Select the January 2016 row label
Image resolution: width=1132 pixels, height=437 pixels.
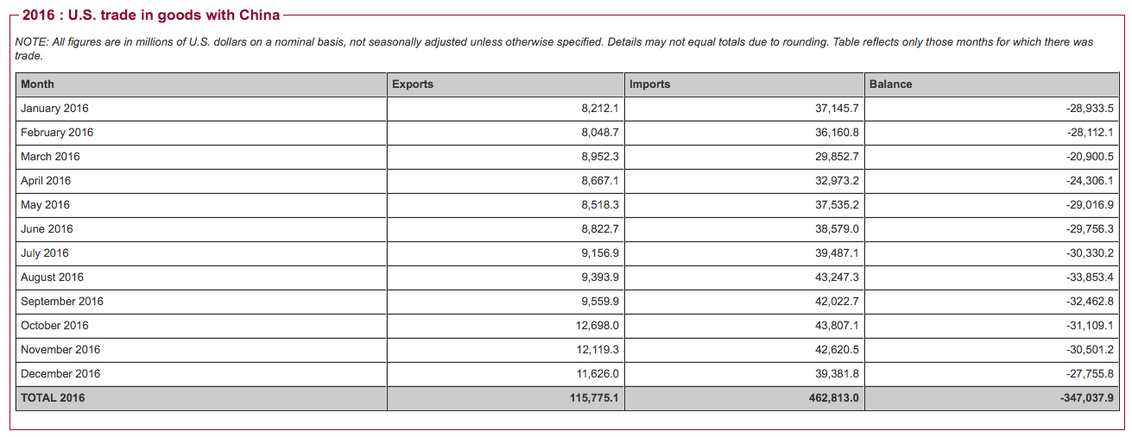click(54, 109)
